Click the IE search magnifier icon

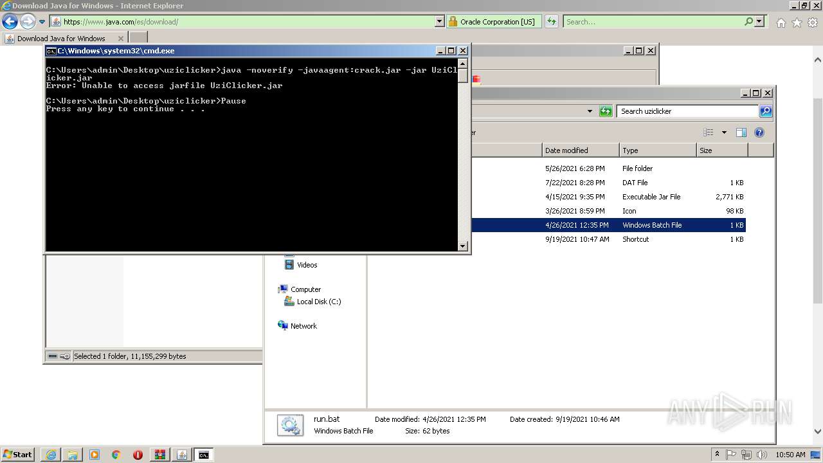tap(748, 22)
